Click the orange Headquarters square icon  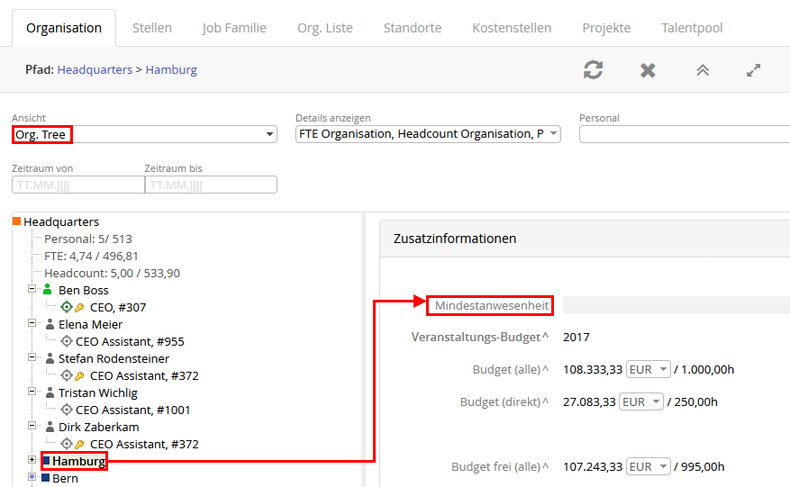[16, 221]
